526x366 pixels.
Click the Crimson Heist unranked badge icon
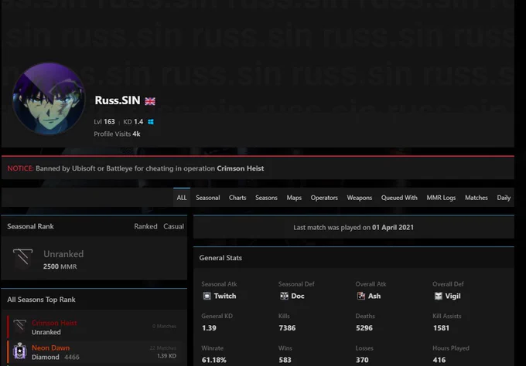20,326
